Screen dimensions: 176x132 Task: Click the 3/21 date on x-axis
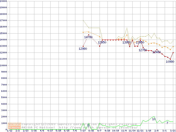point(173,131)
